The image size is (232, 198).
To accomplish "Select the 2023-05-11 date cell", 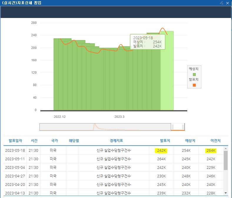I will click(x=15, y=159).
